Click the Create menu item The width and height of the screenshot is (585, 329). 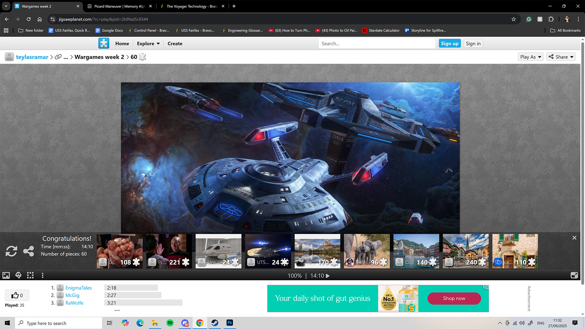coord(175,44)
